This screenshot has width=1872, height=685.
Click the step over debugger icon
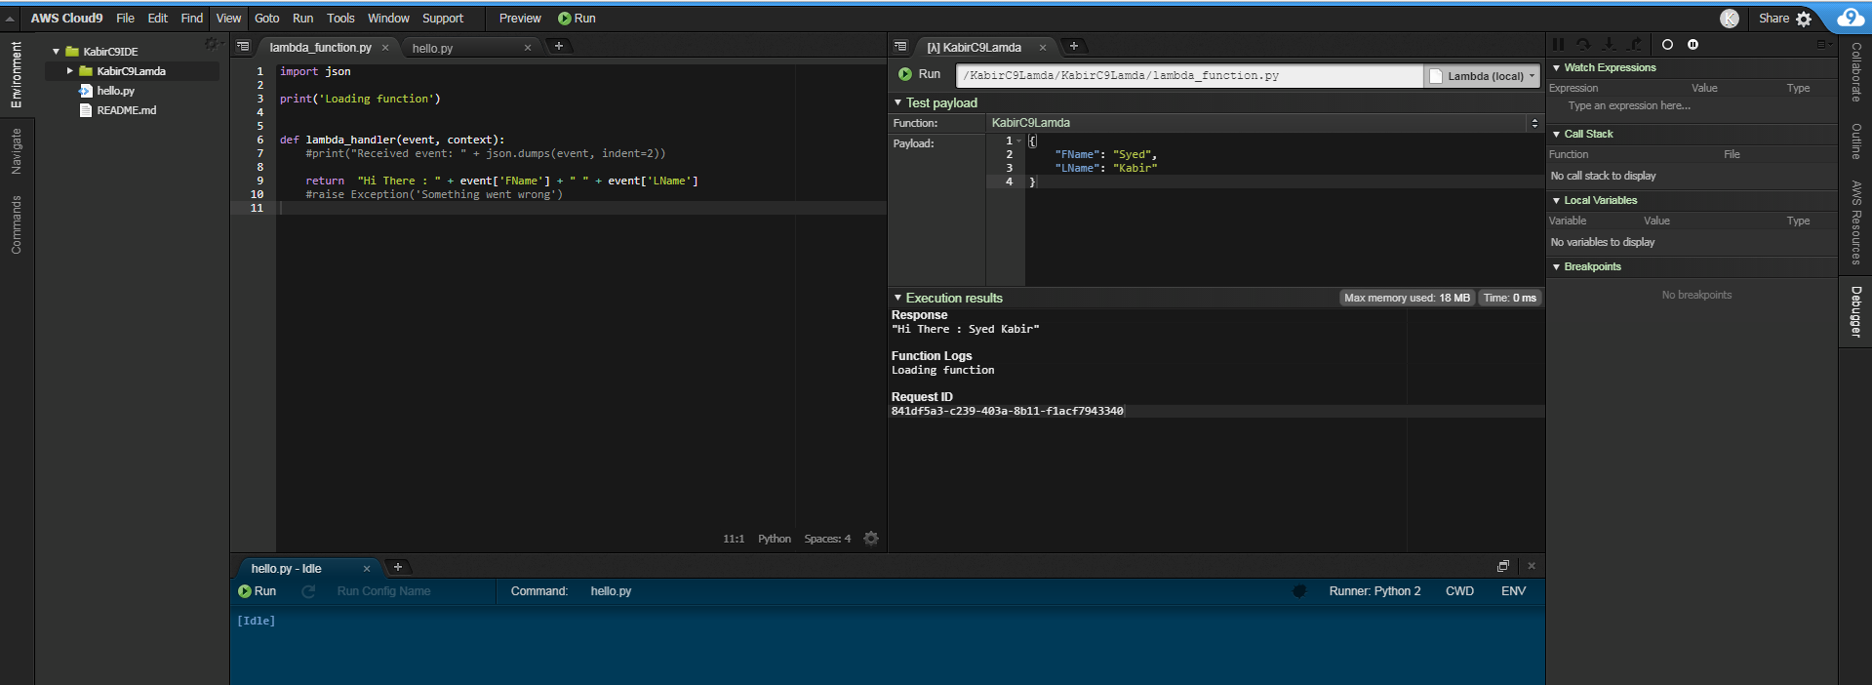click(x=1583, y=45)
